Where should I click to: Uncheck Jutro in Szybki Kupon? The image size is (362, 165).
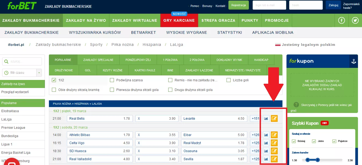pos(314,141)
